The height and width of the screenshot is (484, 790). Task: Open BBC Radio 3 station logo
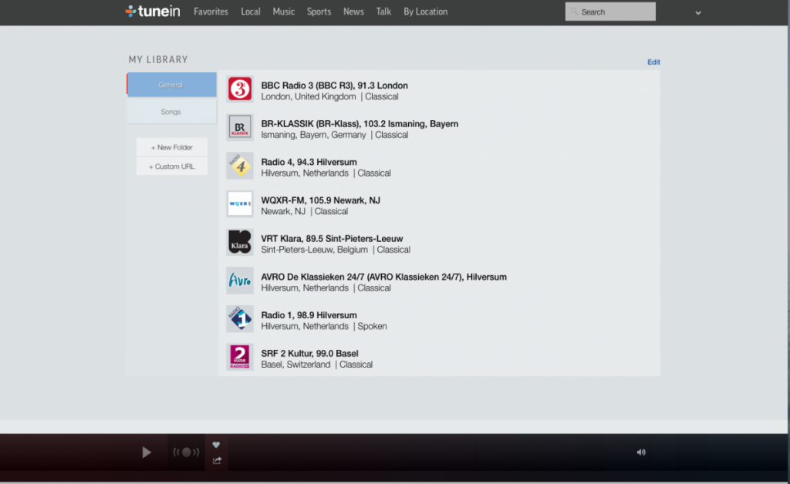coord(240,89)
